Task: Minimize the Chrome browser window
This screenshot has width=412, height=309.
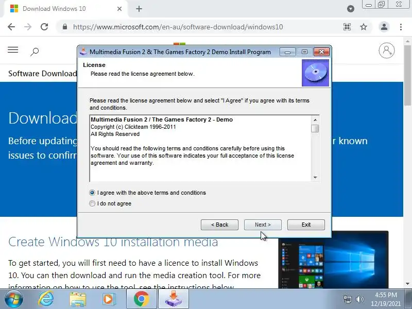Action: point(369,5)
